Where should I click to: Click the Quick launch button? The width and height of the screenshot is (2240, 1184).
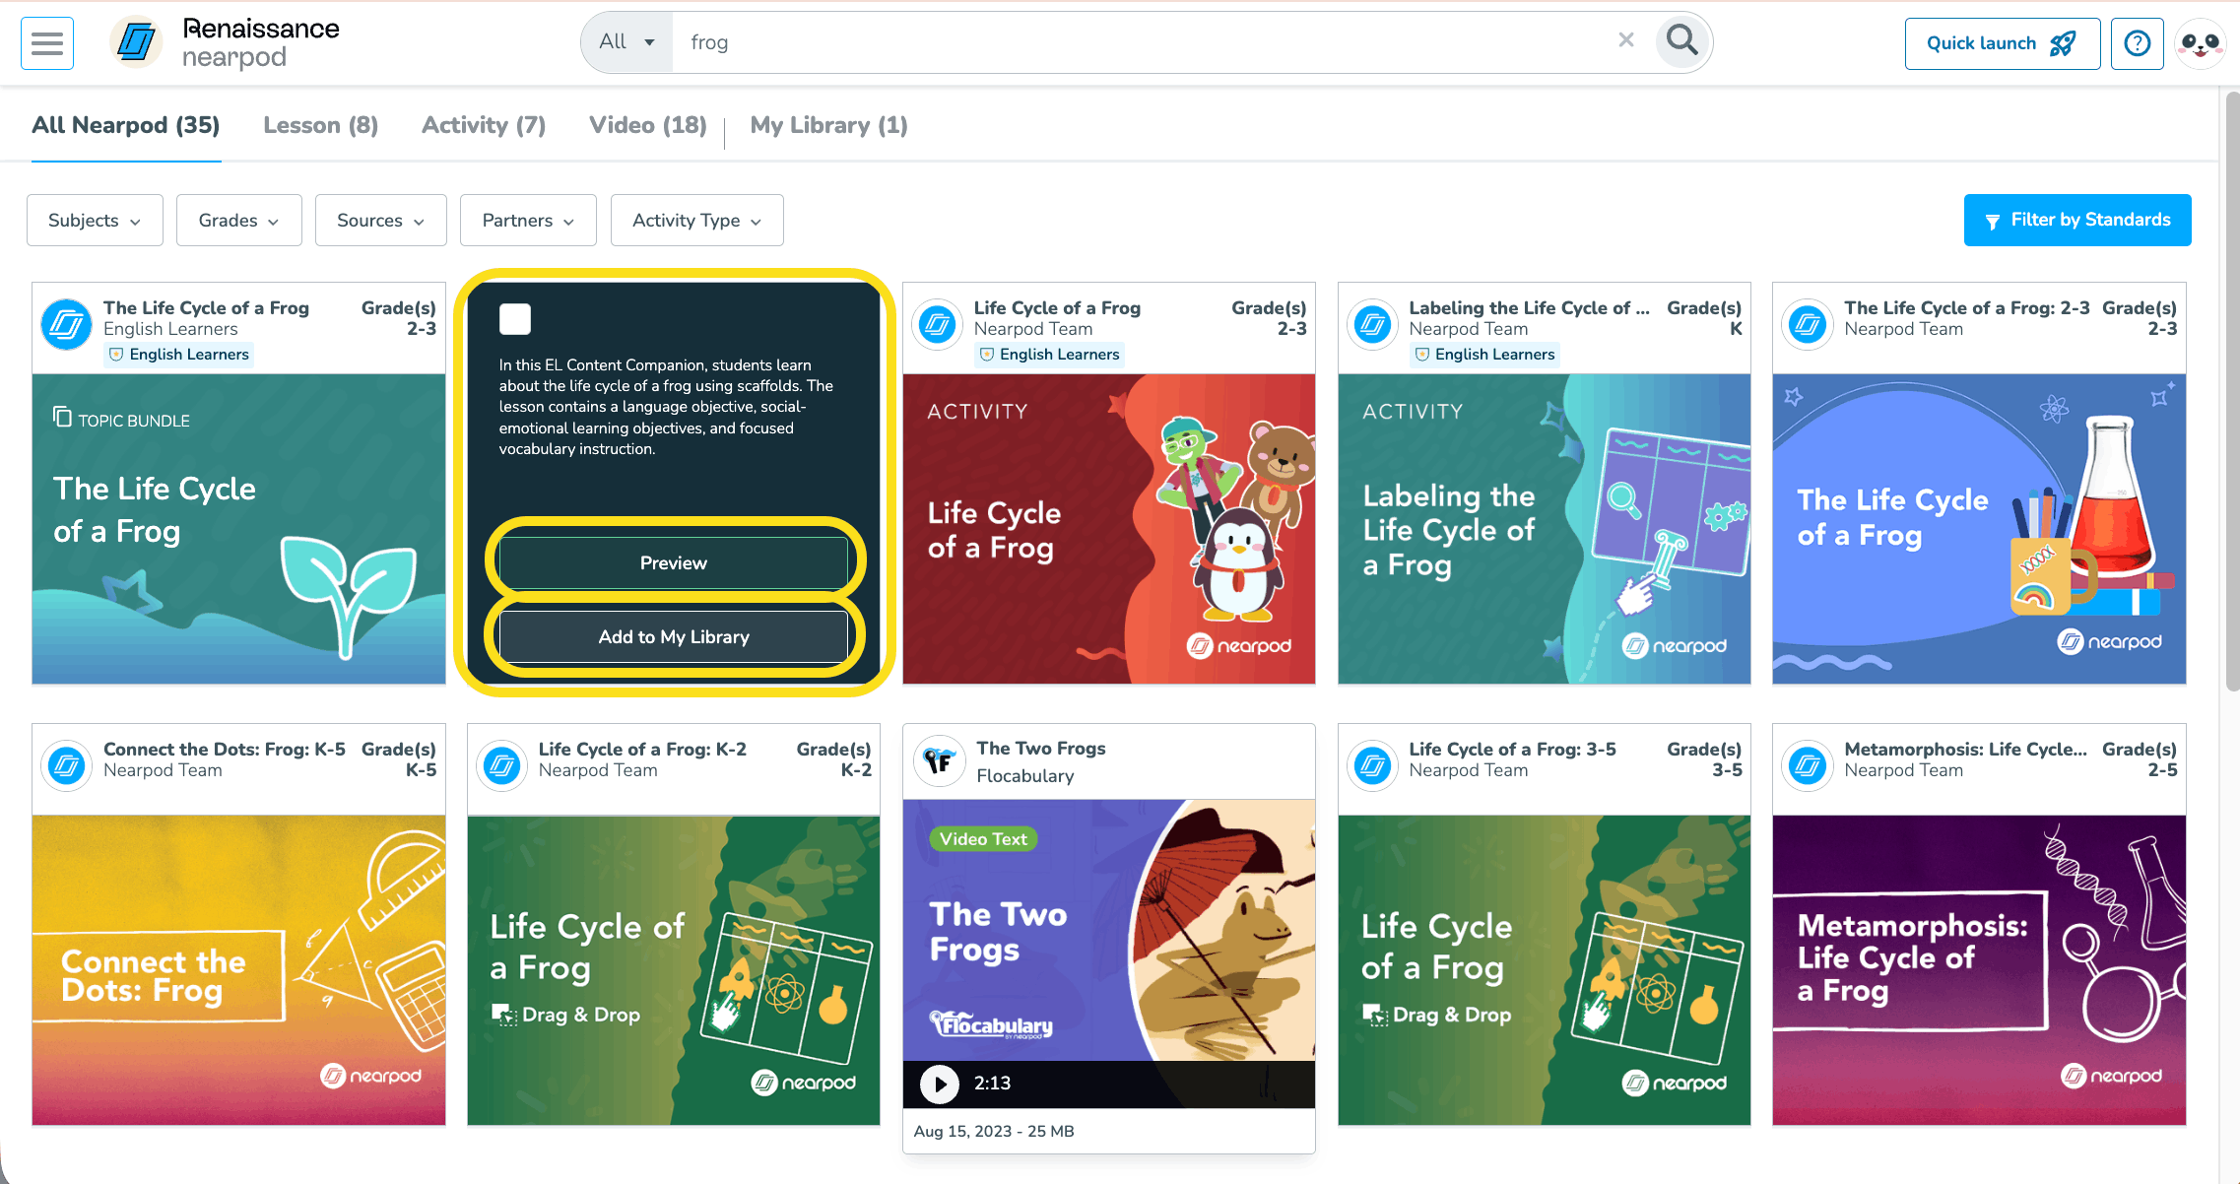pyautogui.click(x=2002, y=43)
